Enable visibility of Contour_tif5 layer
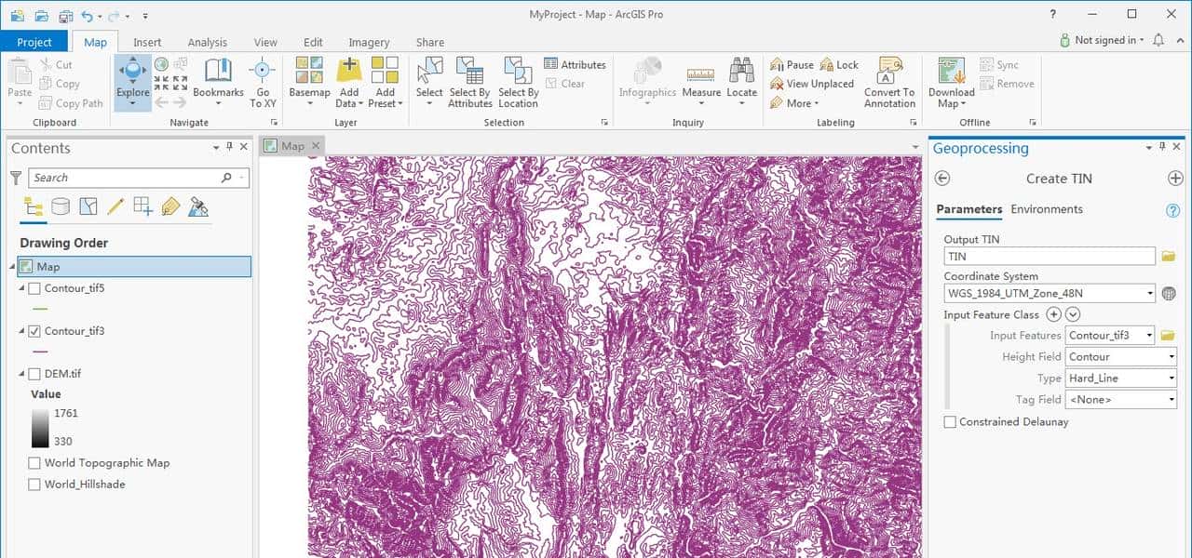Viewport: 1192px width, 558px height. [x=35, y=288]
